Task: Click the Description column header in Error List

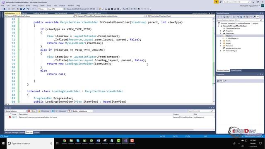Action: [23, 114]
